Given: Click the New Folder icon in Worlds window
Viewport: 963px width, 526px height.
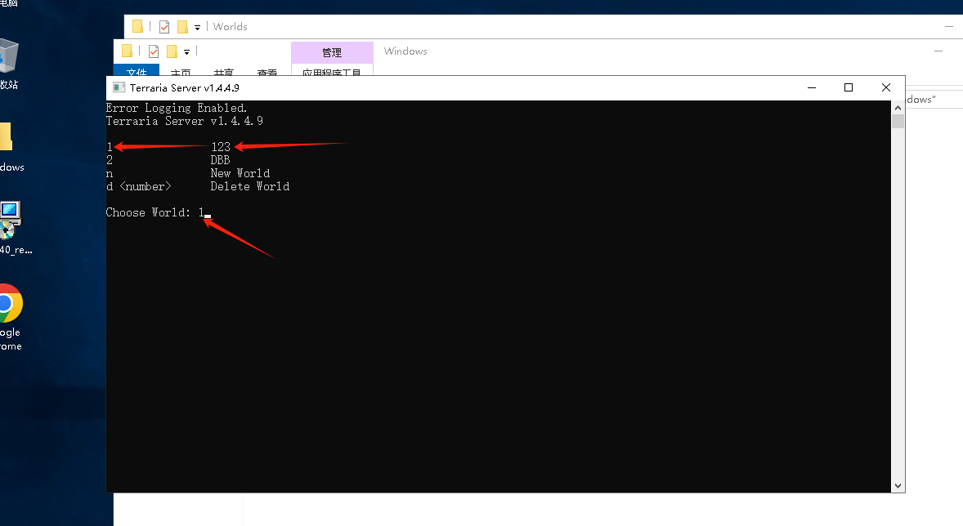Looking at the screenshot, I should click(x=182, y=26).
